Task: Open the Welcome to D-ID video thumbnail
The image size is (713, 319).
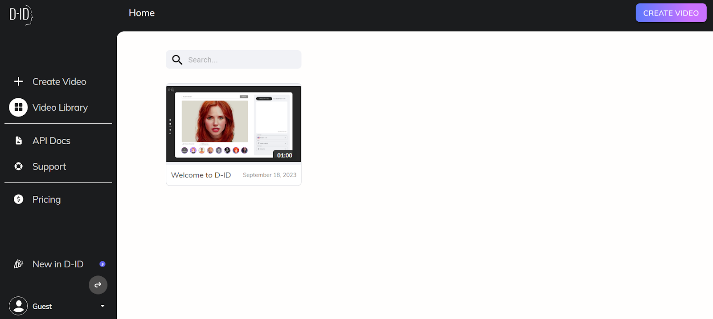Action: tap(234, 124)
